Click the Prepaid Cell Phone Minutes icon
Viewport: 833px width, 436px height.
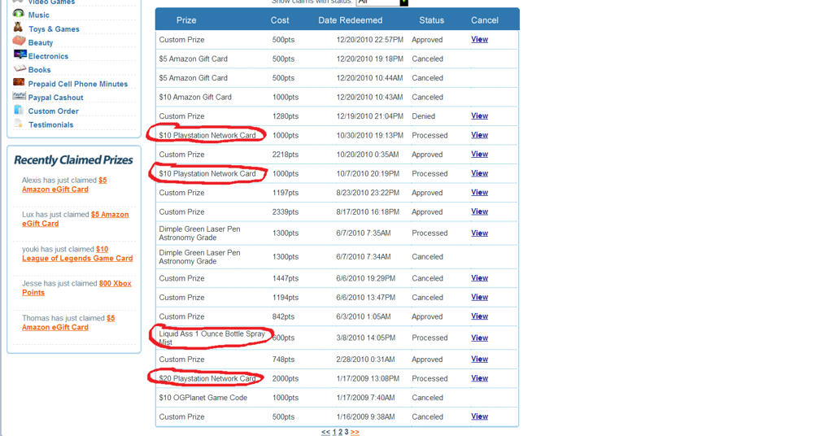click(19, 83)
